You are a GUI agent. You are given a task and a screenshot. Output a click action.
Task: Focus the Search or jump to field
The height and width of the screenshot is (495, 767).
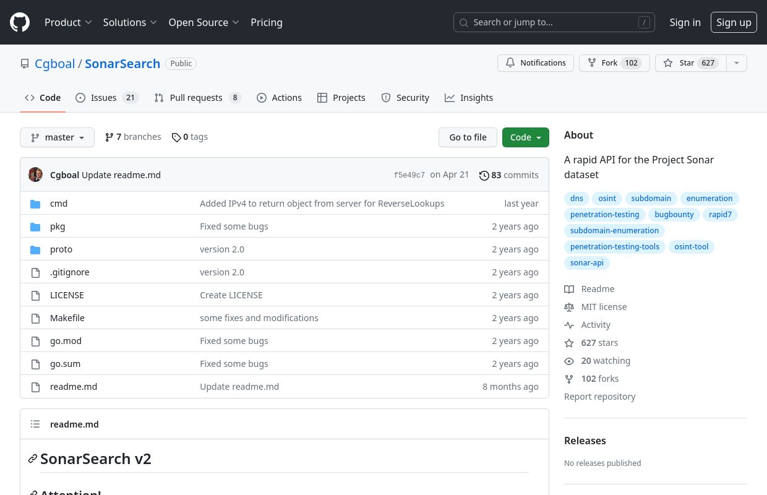pos(554,22)
